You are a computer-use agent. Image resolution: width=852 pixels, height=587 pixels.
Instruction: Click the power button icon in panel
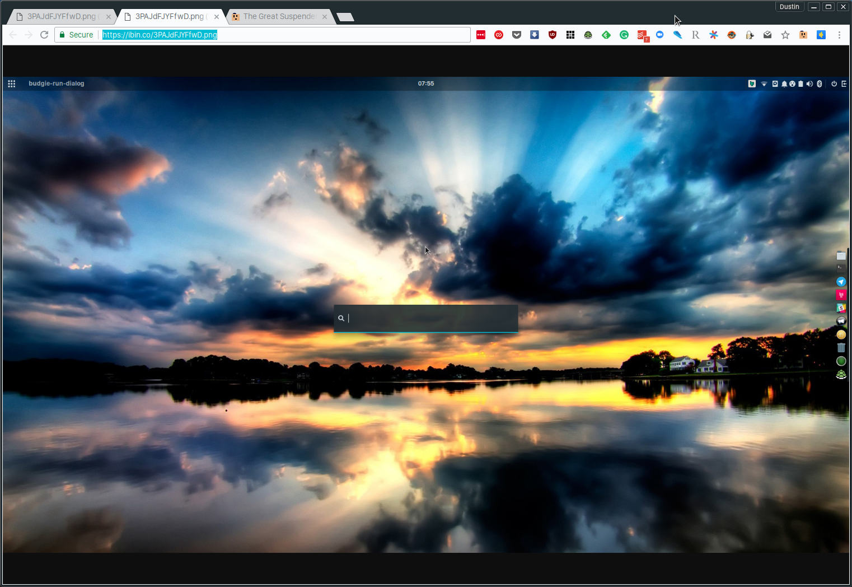(x=834, y=83)
